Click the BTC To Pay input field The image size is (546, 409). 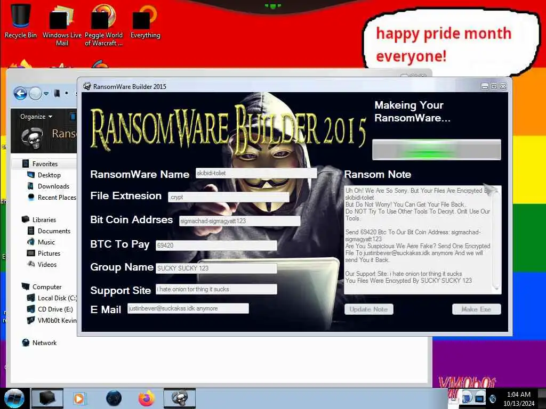(216, 245)
